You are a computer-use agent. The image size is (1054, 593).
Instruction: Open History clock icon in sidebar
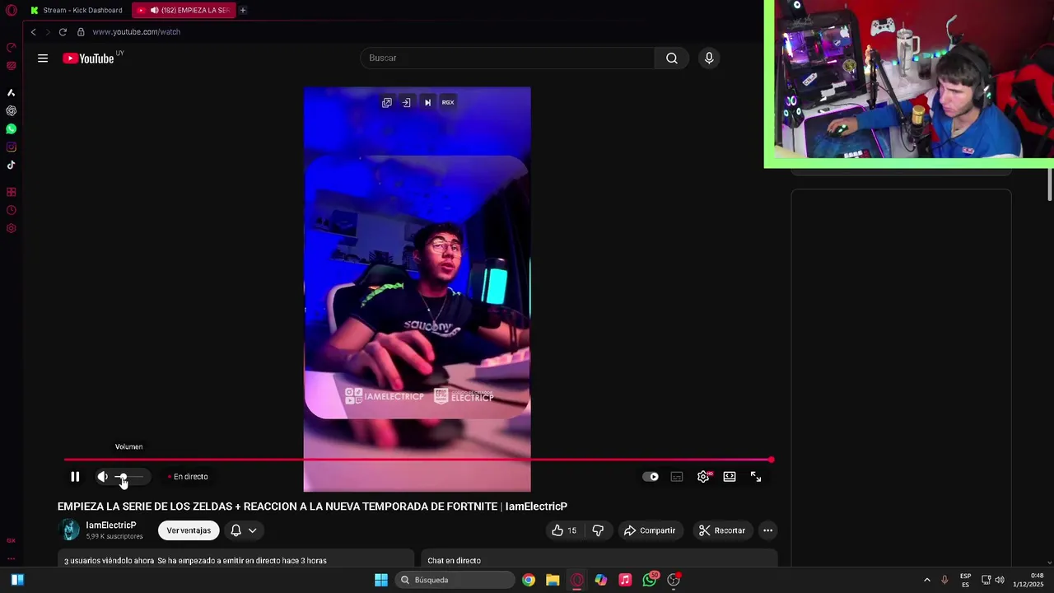pos(12,210)
